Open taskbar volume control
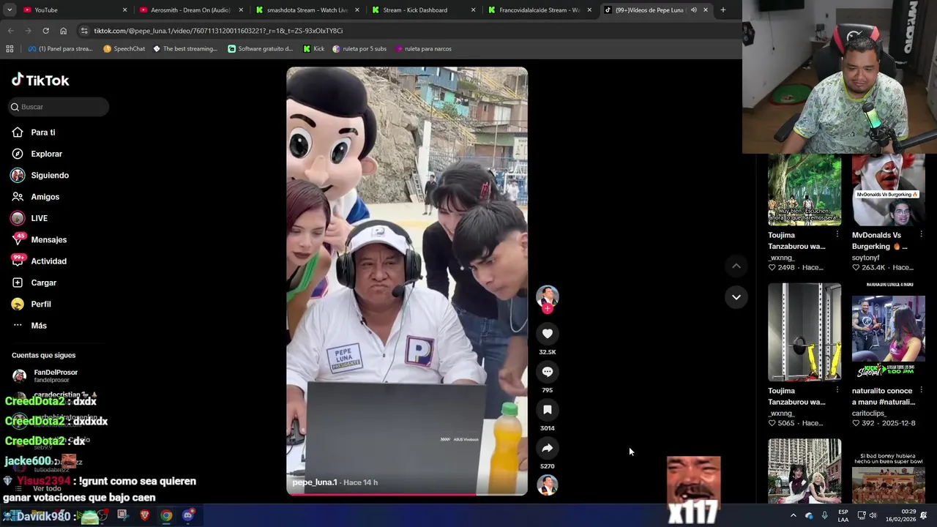The width and height of the screenshot is (937, 527). click(x=873, y=515)
